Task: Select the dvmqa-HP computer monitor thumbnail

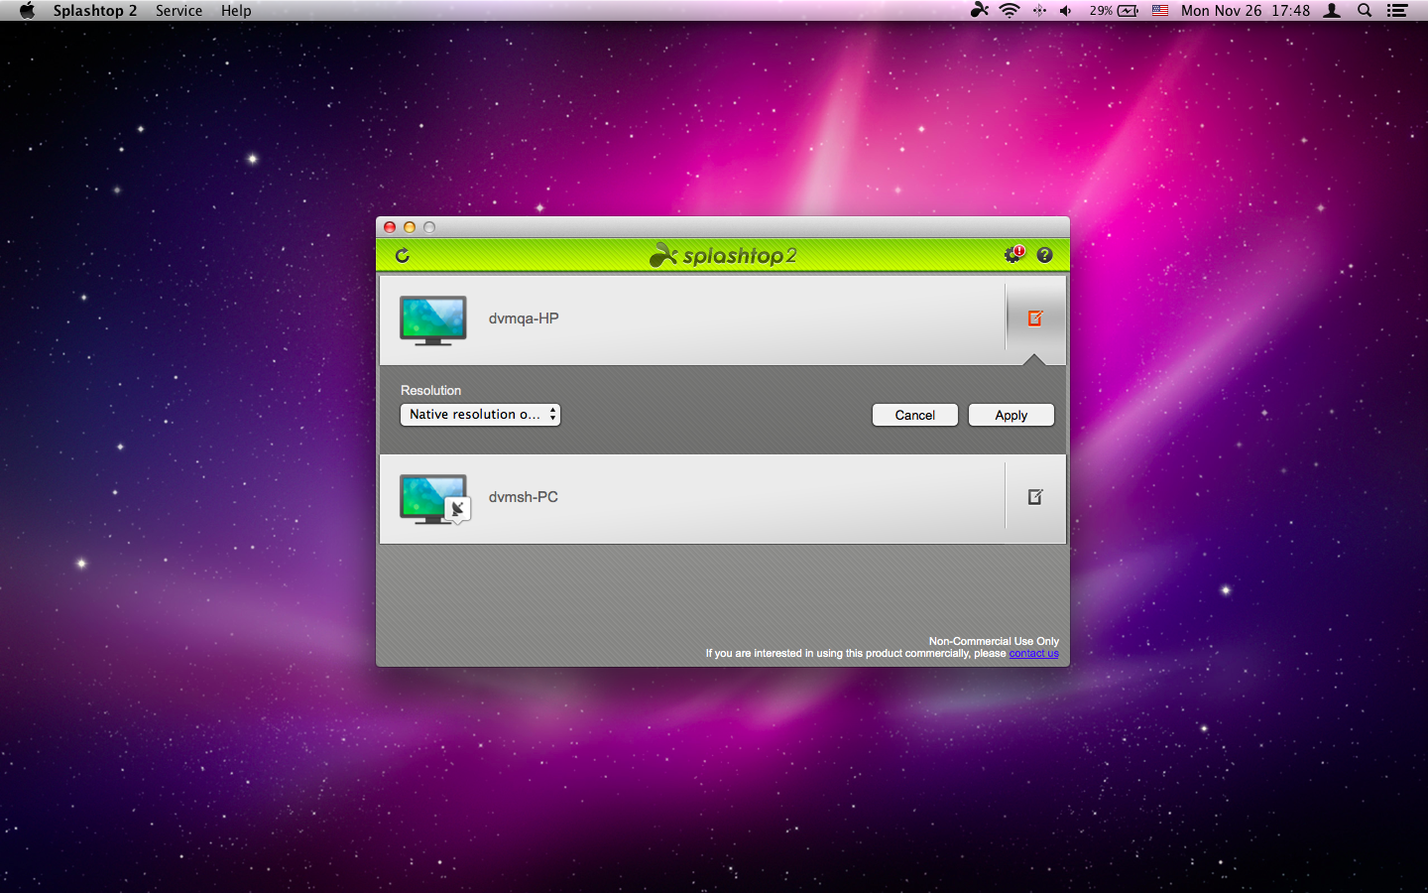Action: [x=432, y=319]
